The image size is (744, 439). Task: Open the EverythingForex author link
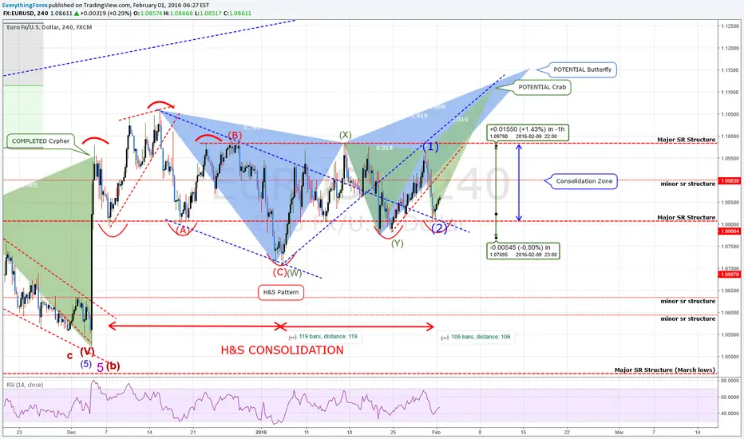[x=26, y=6]
